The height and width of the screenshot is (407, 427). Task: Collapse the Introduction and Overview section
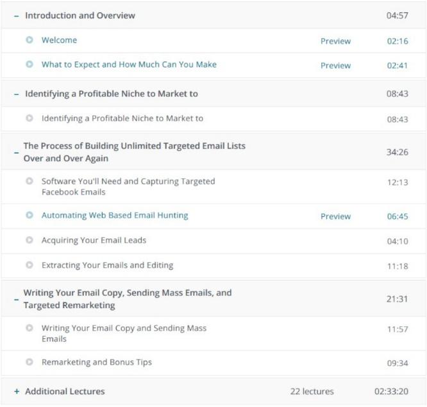point(16,15)
